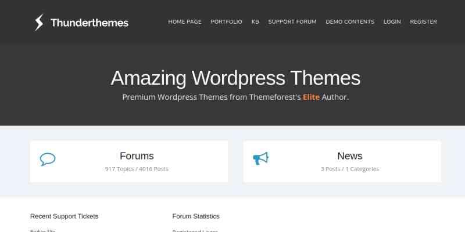Visit the Support Forum menu link
465x232 pixels.
[292, 22]
